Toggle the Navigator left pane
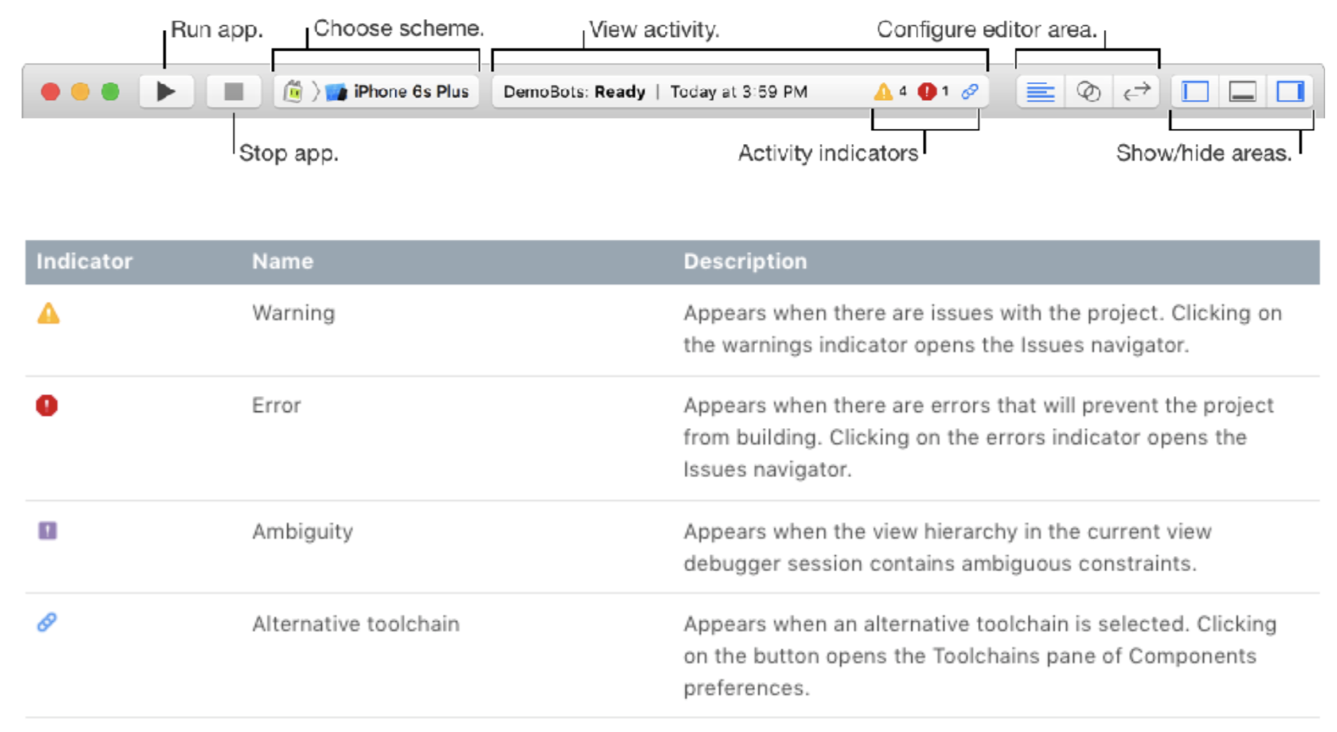The image size is (1337, 732). coord(1195,92)
